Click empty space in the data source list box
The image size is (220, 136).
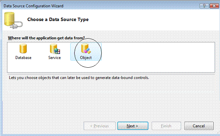click(154, 57)
